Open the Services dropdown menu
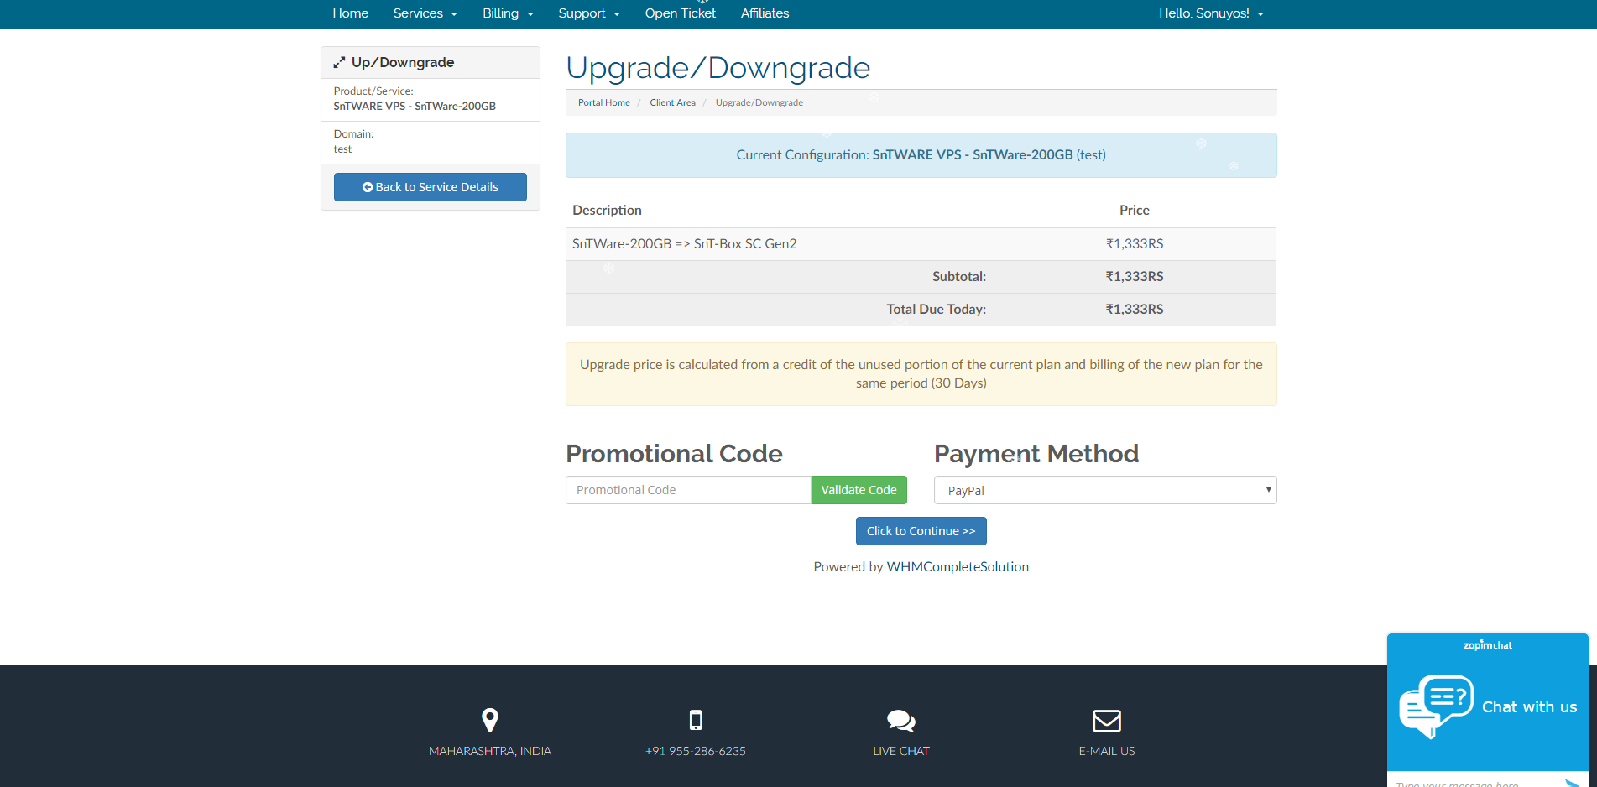The image size is (1597, 787). pos(425,13)
